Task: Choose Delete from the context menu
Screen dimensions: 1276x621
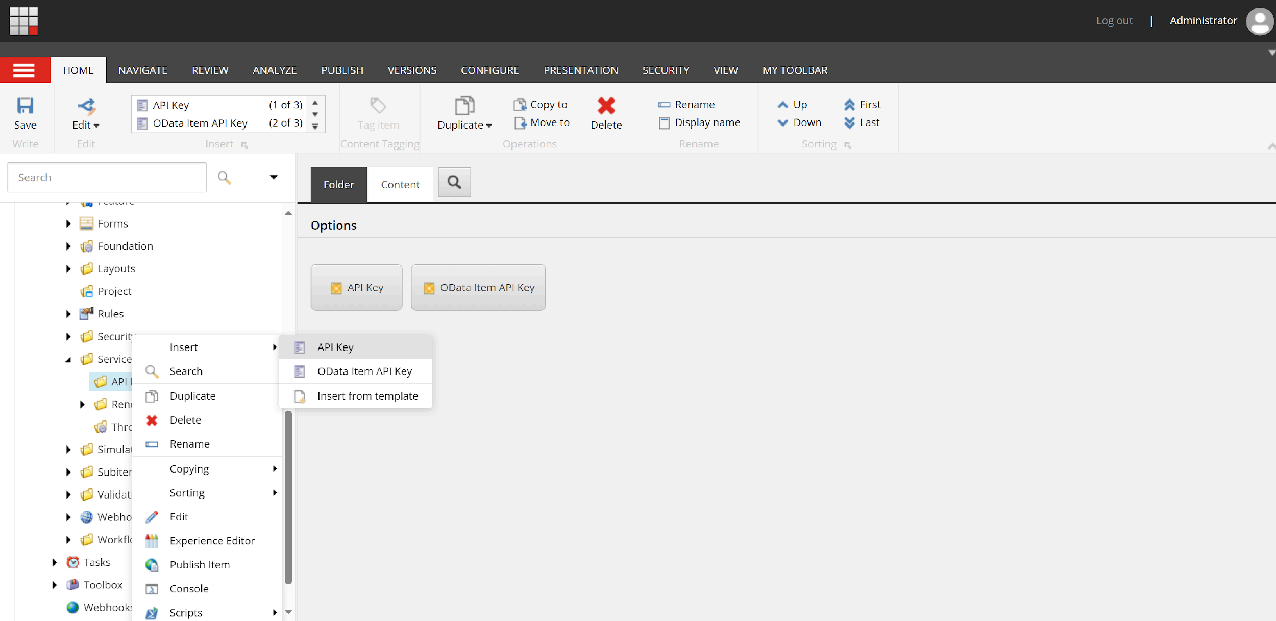Action: 207,420
